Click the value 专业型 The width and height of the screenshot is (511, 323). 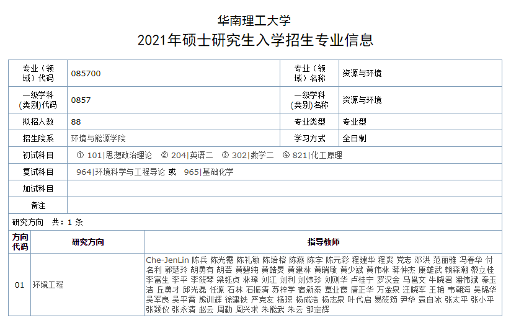pos(354,122)
